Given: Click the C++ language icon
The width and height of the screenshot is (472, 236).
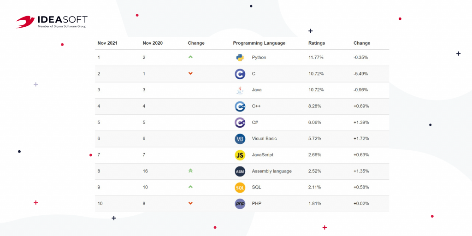Looking at the screenshot, I should pyautogui.click(x=240, y=106).
